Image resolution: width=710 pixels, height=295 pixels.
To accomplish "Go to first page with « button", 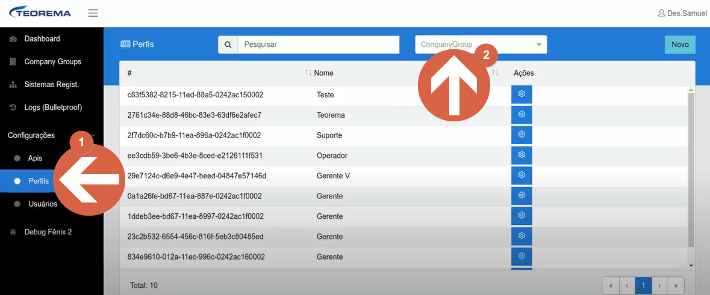I will pyautogui.click(x=611, y=285).
